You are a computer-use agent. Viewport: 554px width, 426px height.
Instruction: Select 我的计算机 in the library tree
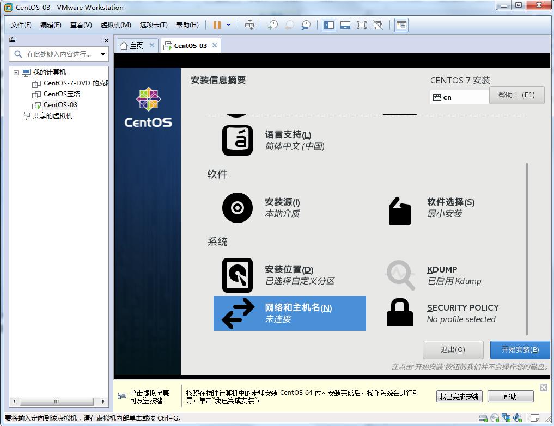(50, 72)
